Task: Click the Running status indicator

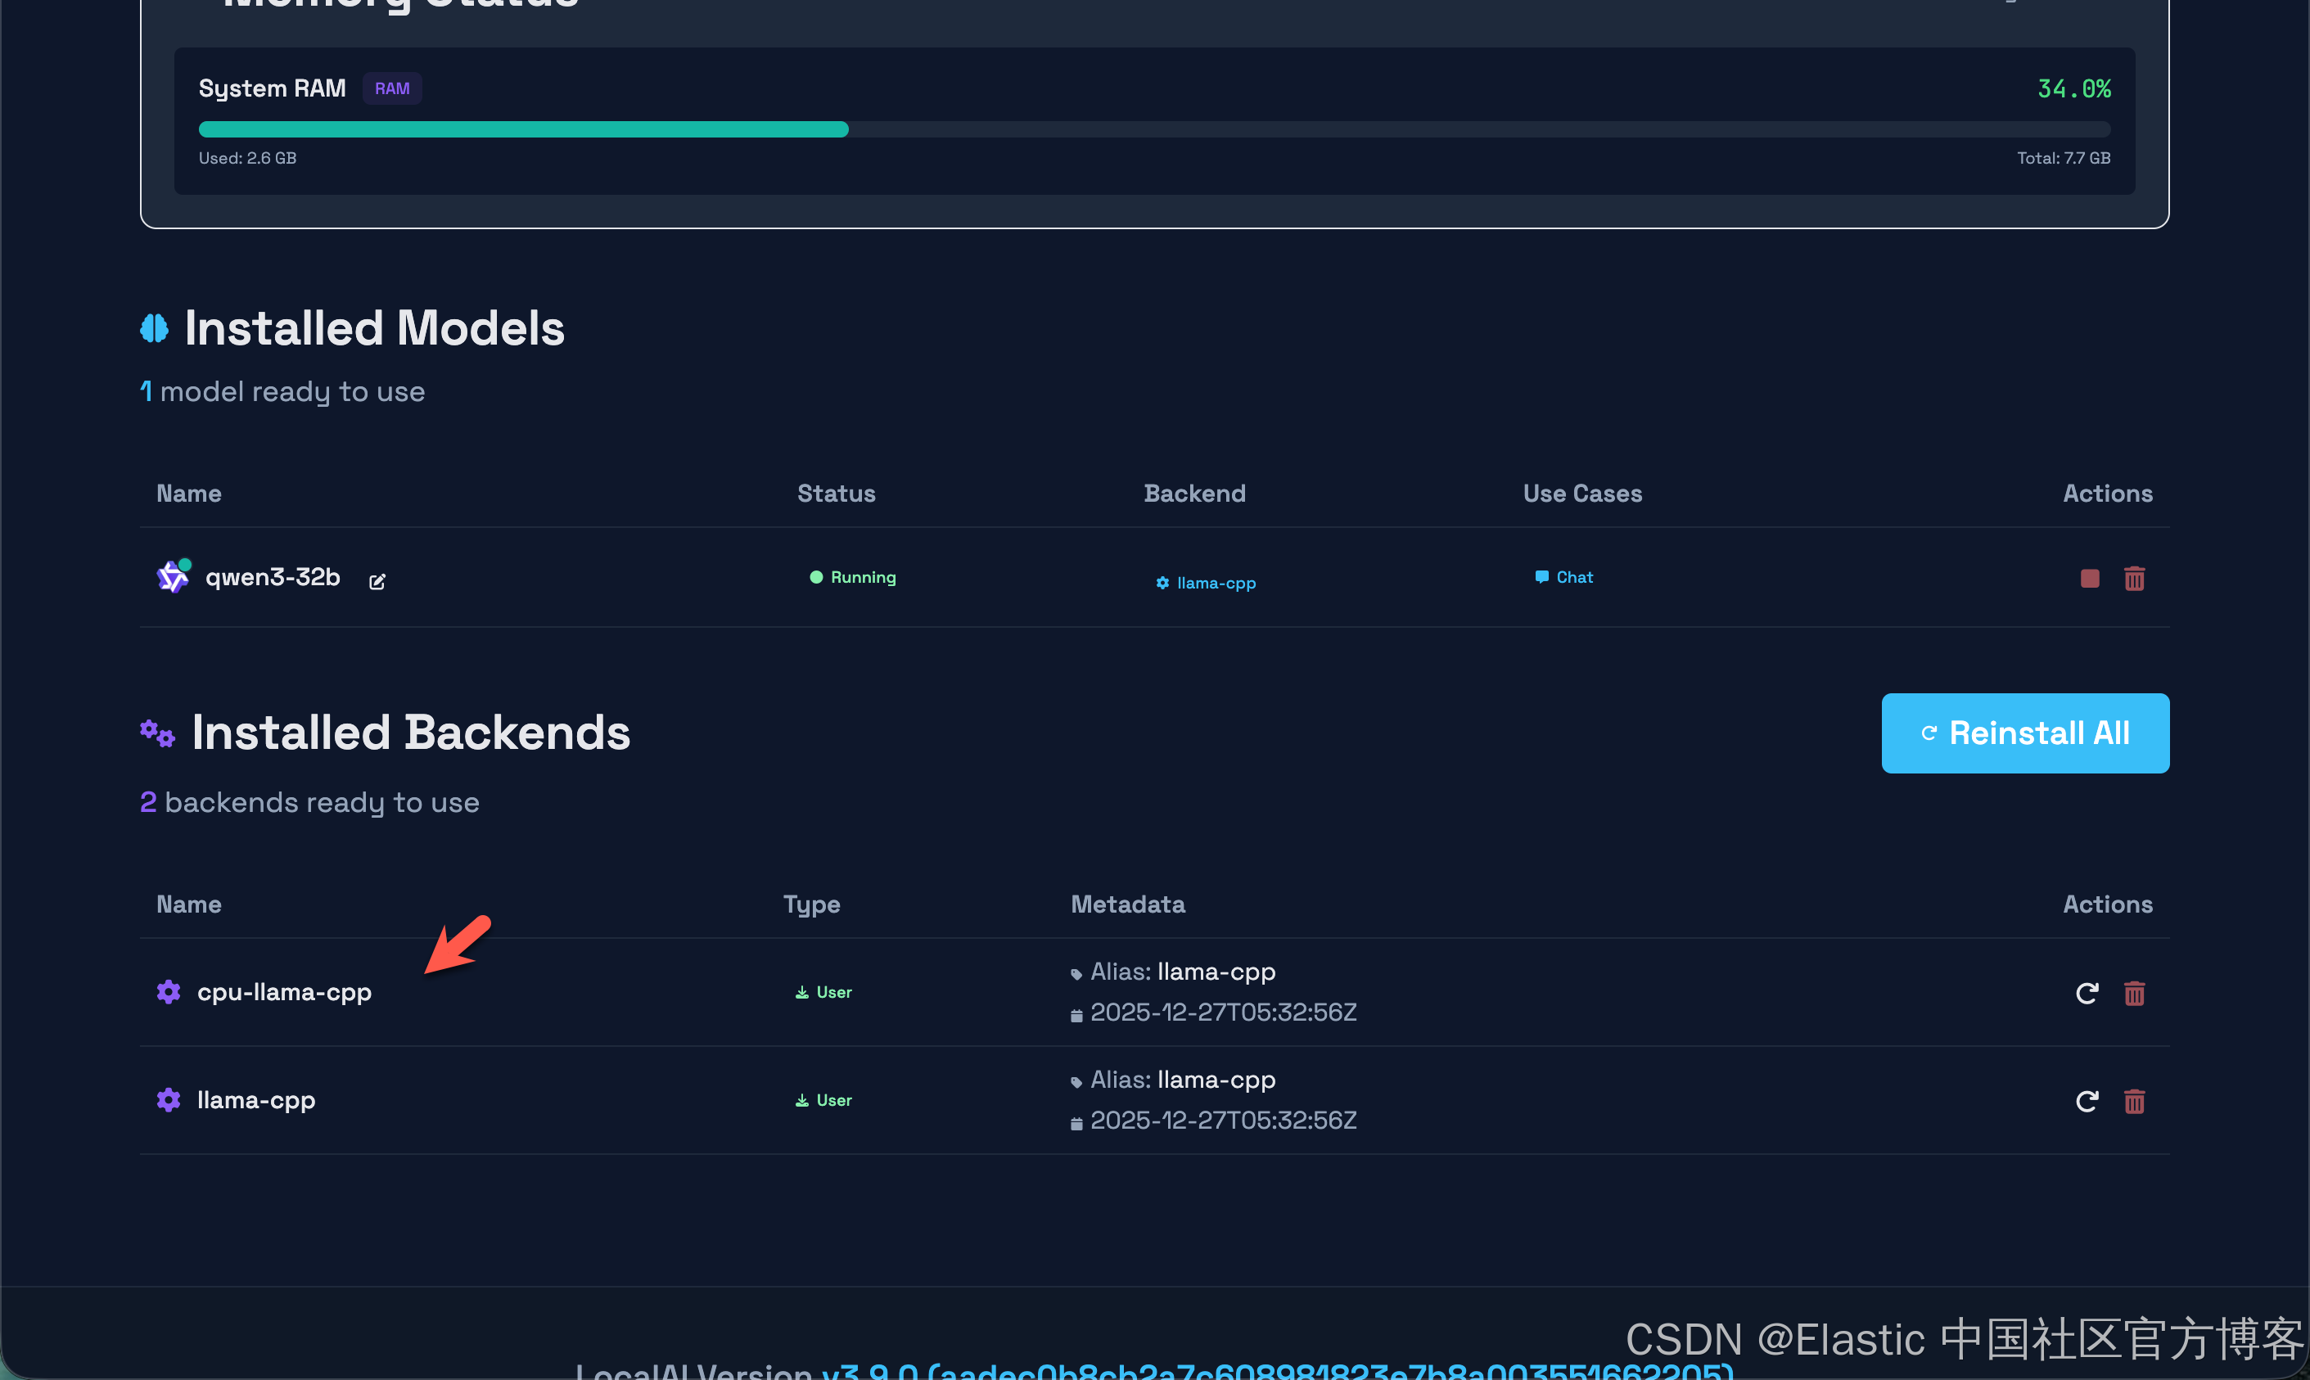Action: [x=853, y=578]
